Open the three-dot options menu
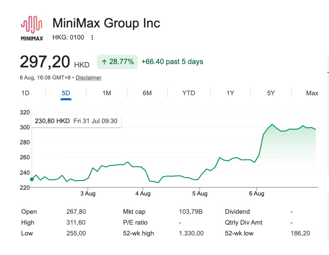This screenshot has height=255, width=329. coord(92,37)
